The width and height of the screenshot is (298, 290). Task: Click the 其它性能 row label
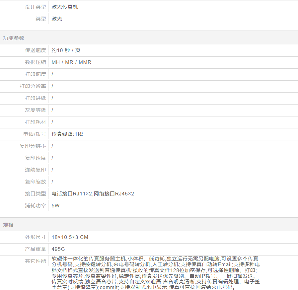(36, 261)
